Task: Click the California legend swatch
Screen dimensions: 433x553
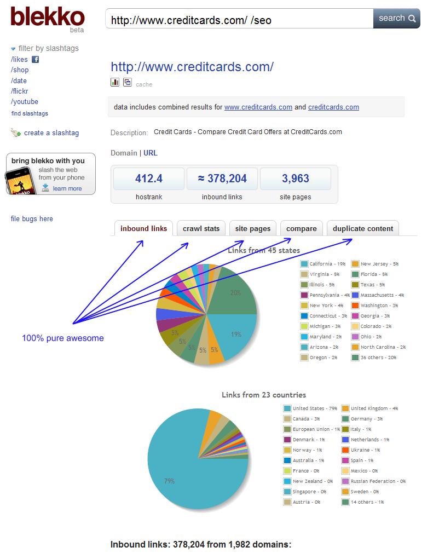Action: tap(304, 264)
